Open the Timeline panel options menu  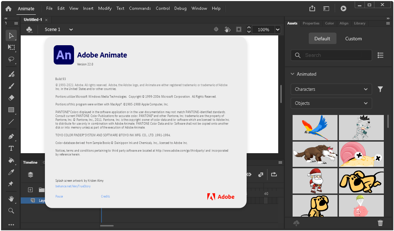click(280, 162)
